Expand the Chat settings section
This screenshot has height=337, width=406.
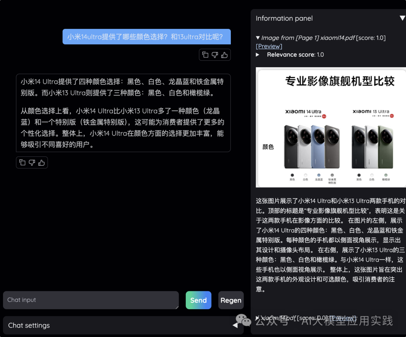pyautogui.click(x=235, y=325)
